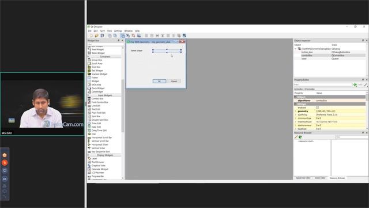Collapse the Containers category header

click(105, 57)
